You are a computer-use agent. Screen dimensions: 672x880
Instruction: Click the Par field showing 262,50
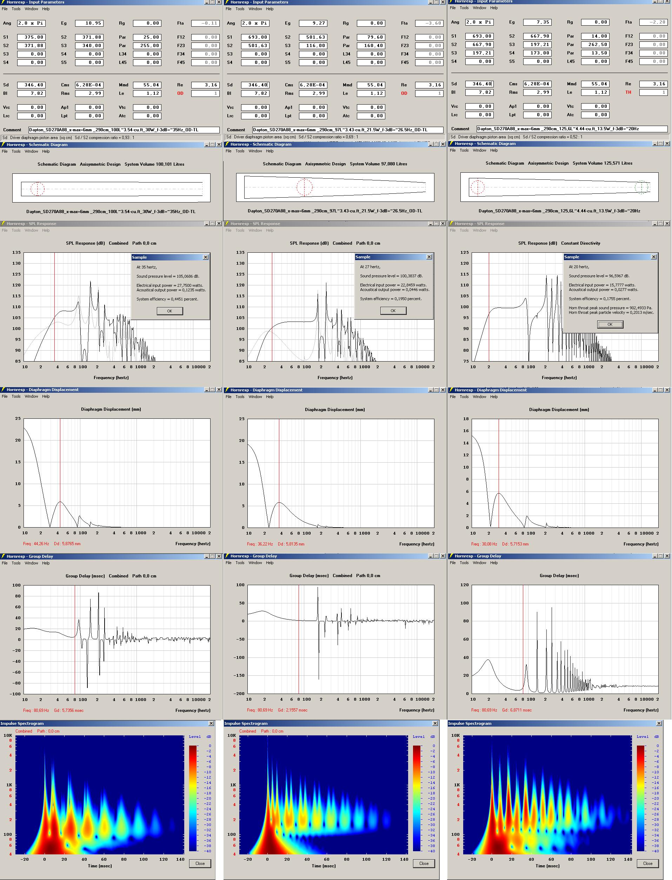coord(596,44)
